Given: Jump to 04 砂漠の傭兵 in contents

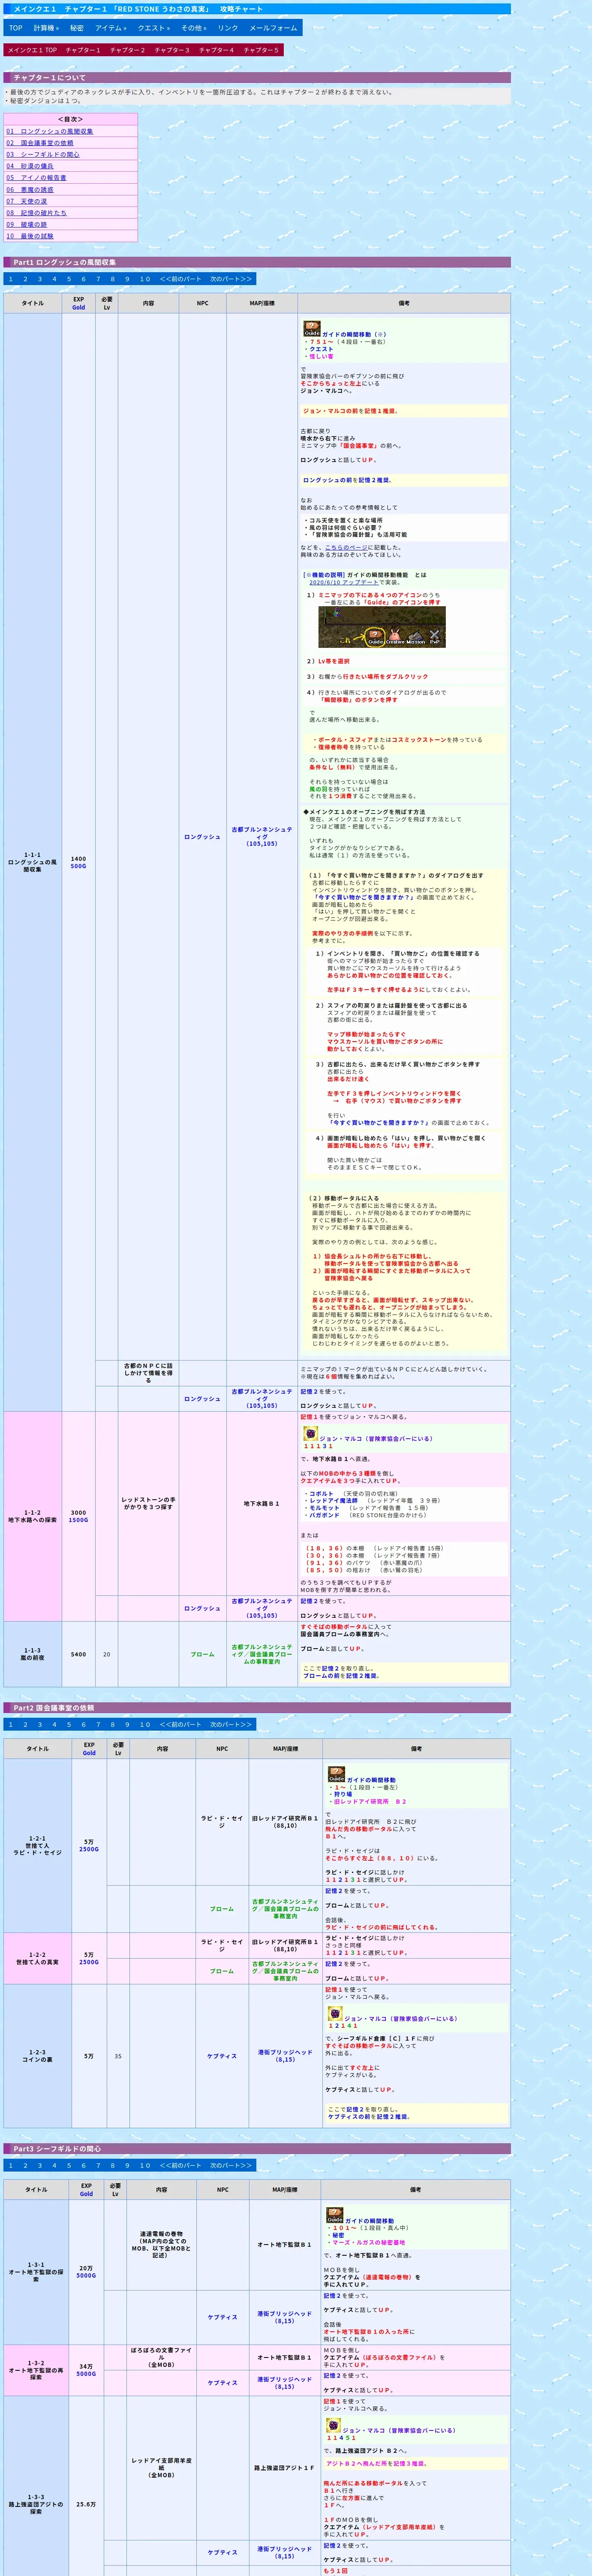Looking at the screenshot, I should (x=30, y=166).
